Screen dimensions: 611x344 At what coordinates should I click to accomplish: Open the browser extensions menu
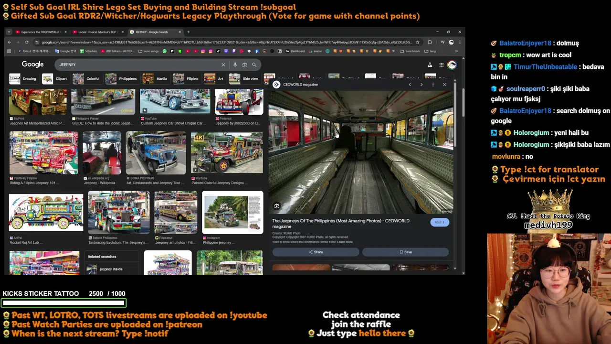pos(430,42)
